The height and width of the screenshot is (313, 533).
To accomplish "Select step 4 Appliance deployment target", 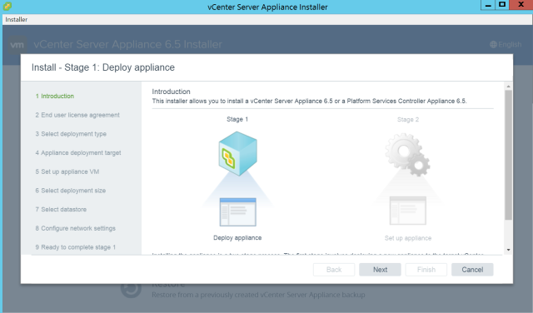I will click(78, 153).
